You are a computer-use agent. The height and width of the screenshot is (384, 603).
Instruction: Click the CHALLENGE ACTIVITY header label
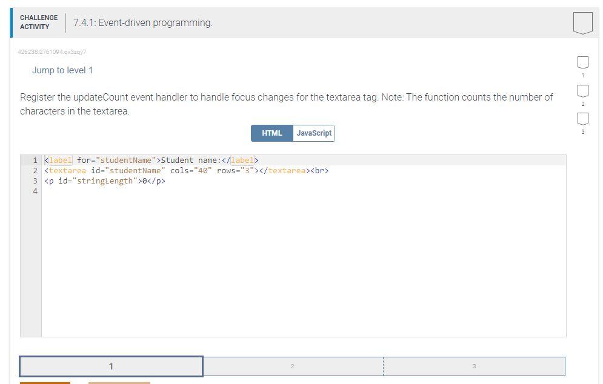(x=38, y=22)
